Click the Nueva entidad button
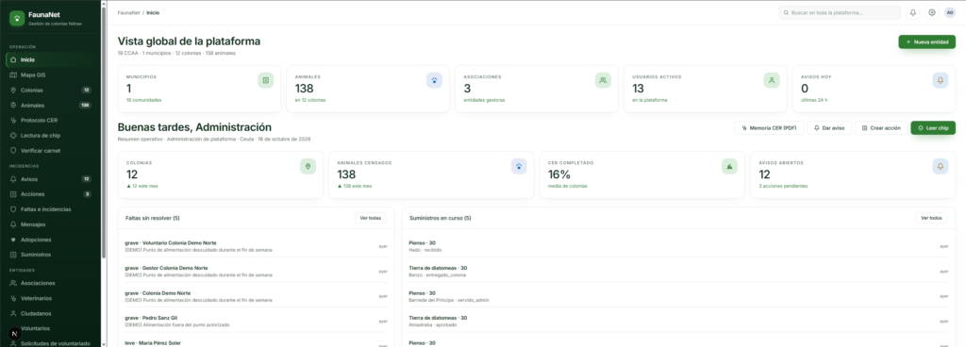Viewport: 966px width, 347px height. [x=926, y=41]
